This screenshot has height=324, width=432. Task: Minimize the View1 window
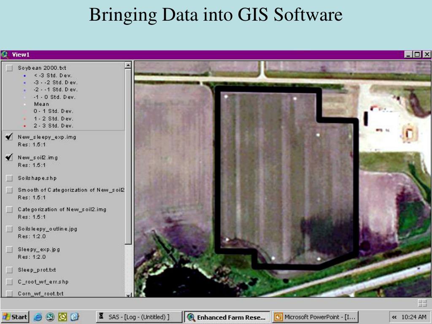[408, 54]
